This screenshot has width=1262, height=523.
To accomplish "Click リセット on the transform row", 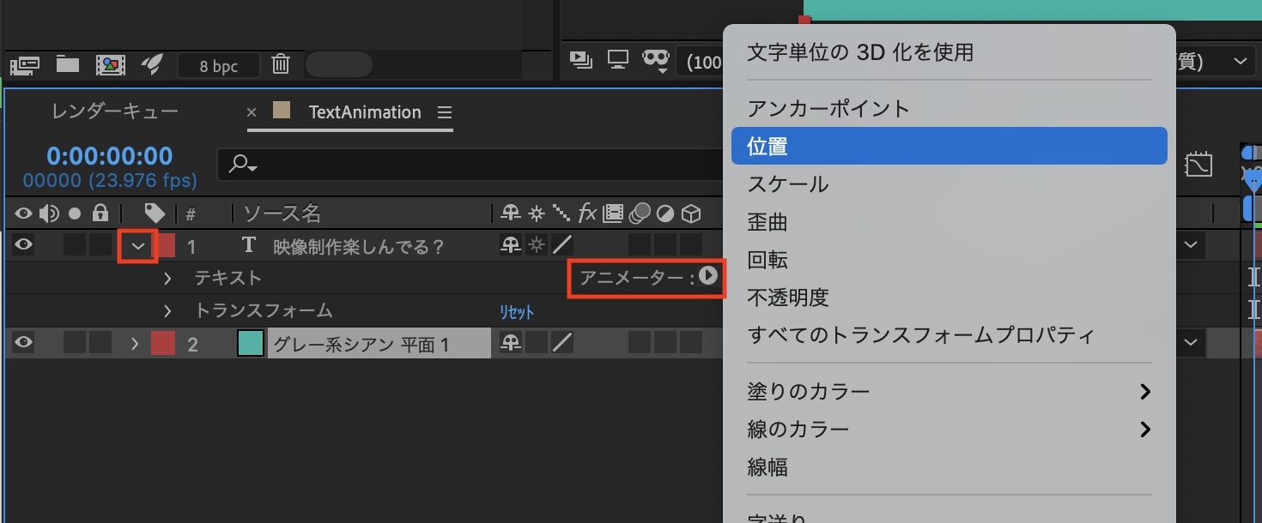I will point(517,312).
